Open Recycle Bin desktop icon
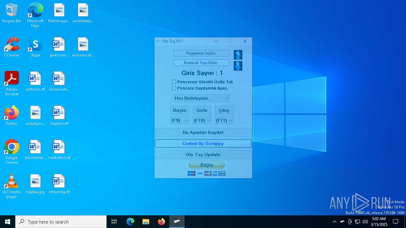 pyautogui.click(x=12, y=13)
